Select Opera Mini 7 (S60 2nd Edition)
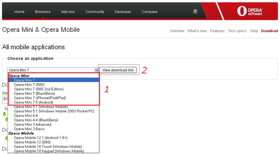Viewport: 280px width, 154px height. (54, 89)
